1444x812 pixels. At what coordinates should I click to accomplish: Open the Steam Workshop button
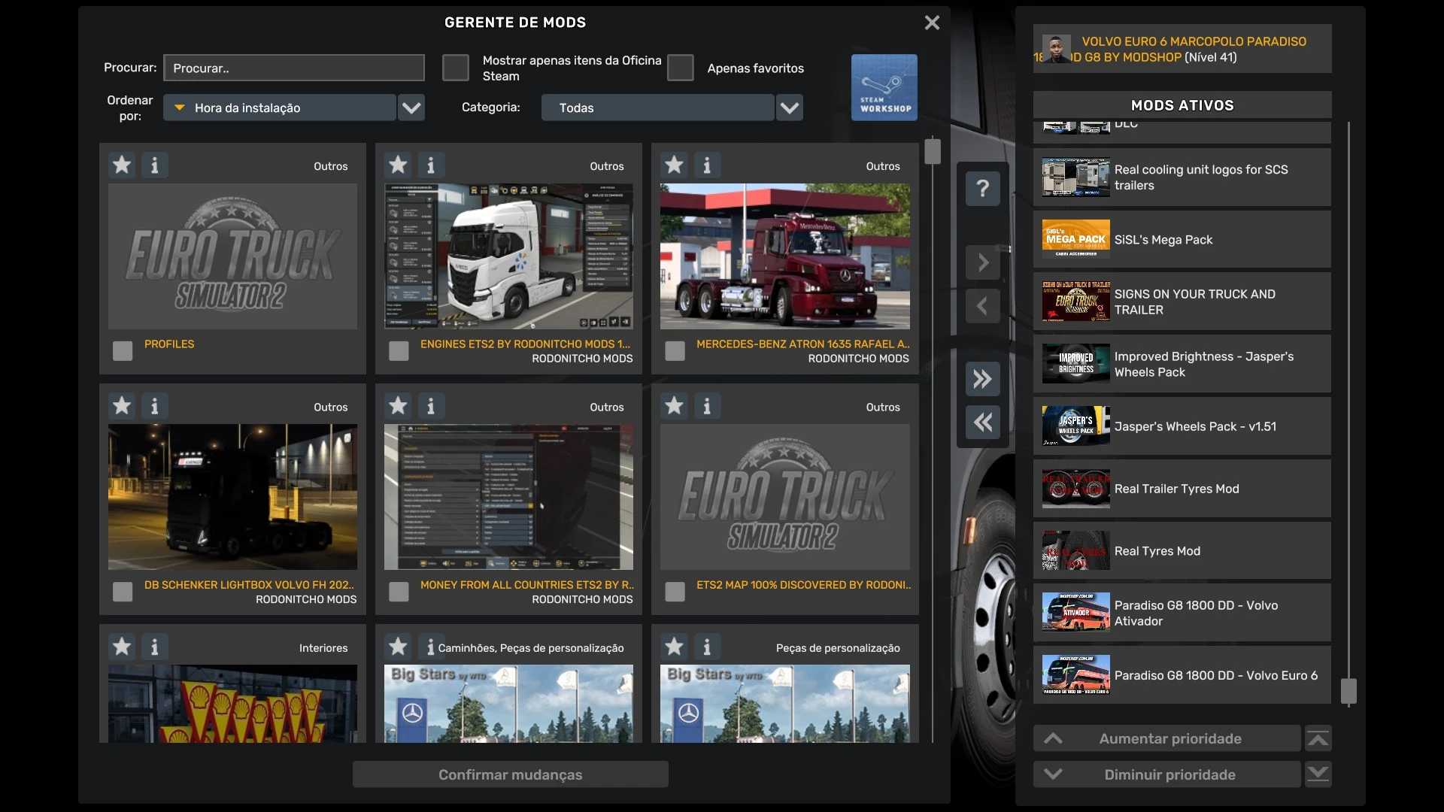(x=884, y=87)
